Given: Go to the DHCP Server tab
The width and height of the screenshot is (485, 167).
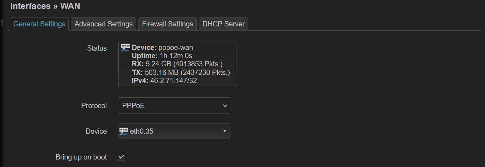Looking at the screenshot, I should (224, 24).
